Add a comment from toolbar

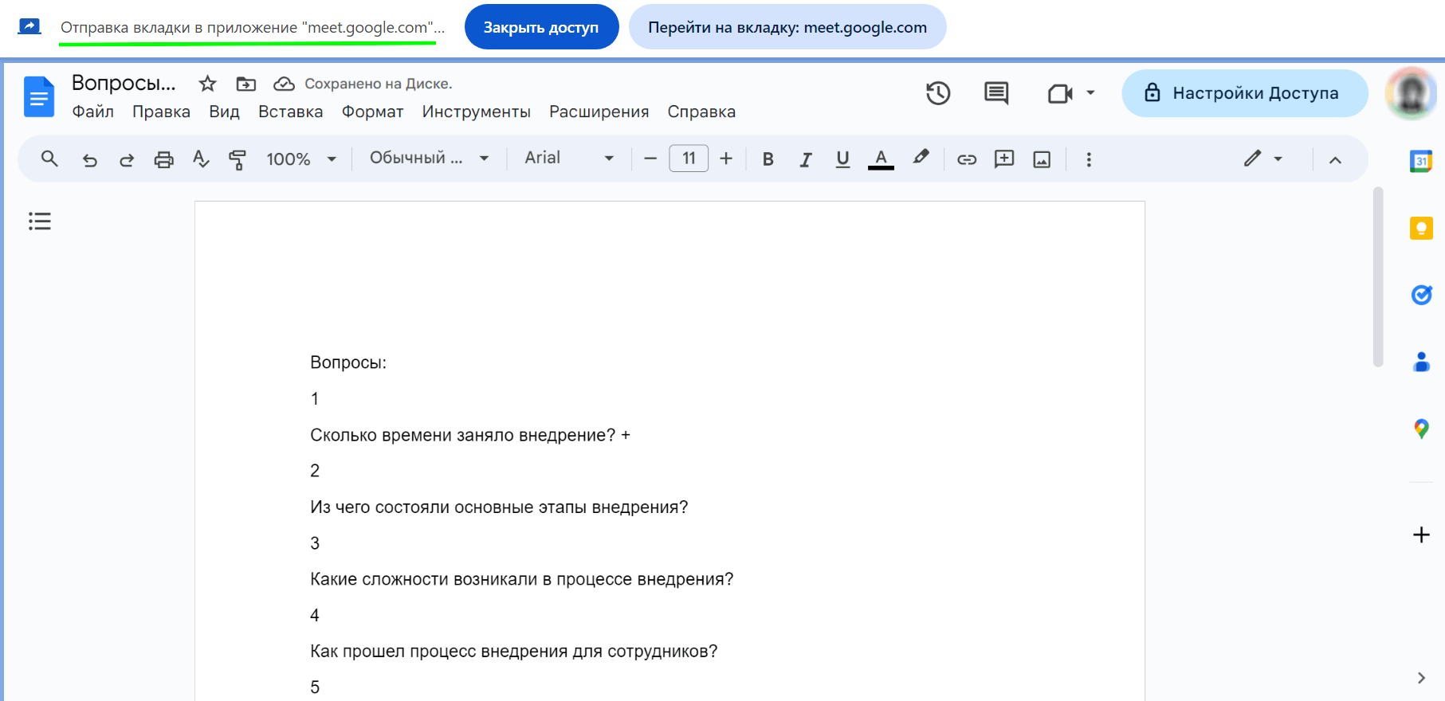pyautogui.click(x=1004, y=159)
